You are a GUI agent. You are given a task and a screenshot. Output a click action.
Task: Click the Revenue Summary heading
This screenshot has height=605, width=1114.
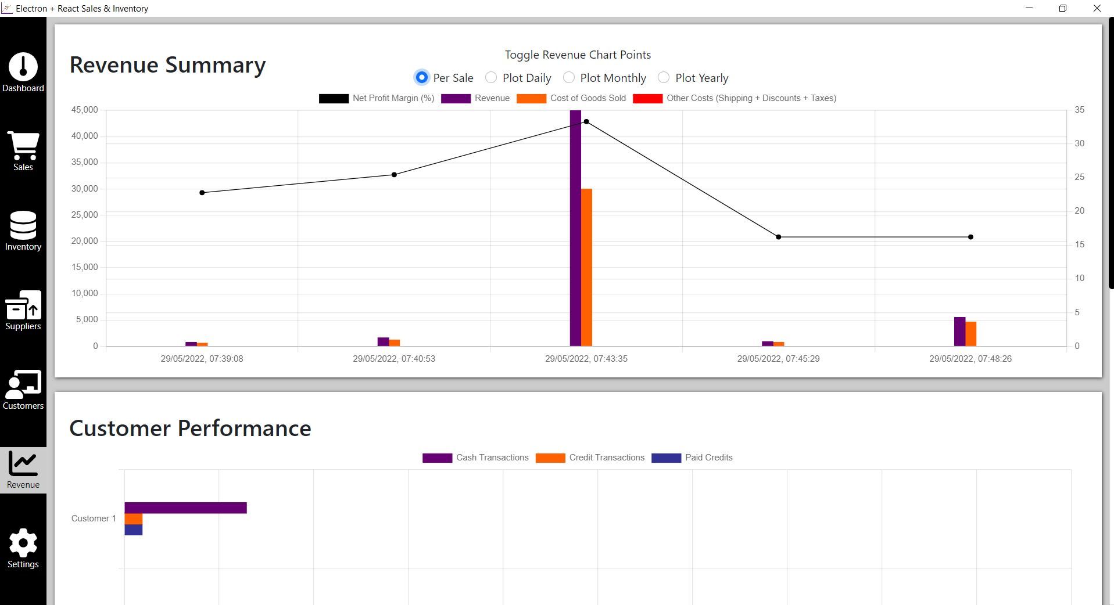pos(167,64)
